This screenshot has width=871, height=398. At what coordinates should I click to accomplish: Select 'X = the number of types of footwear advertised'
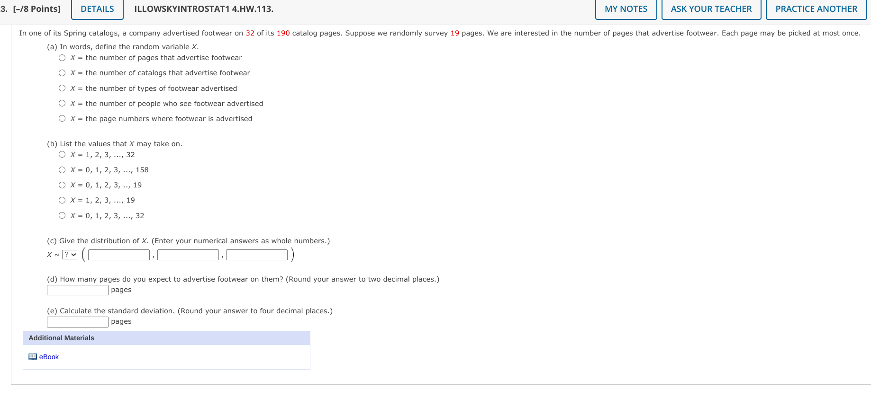tap(62, 88)
